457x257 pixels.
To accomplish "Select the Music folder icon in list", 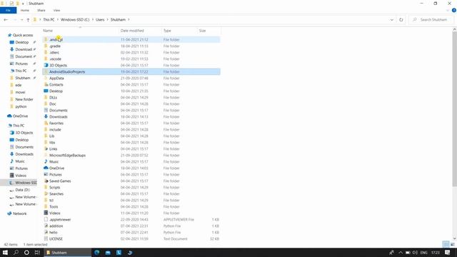I will pos(46,161).
